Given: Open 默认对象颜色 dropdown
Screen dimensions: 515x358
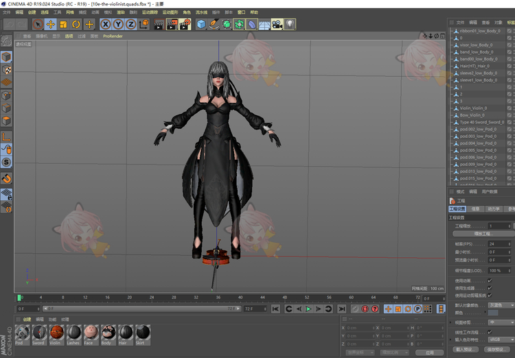Looking at the screenshot, I should (x=501, y=305).
